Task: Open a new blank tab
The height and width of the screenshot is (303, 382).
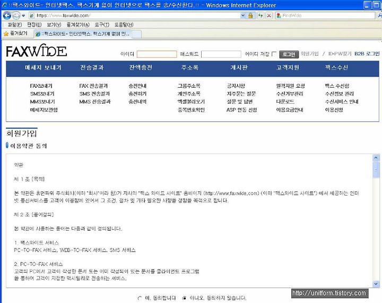Action: pyautogui.click(x=136, y=34)
